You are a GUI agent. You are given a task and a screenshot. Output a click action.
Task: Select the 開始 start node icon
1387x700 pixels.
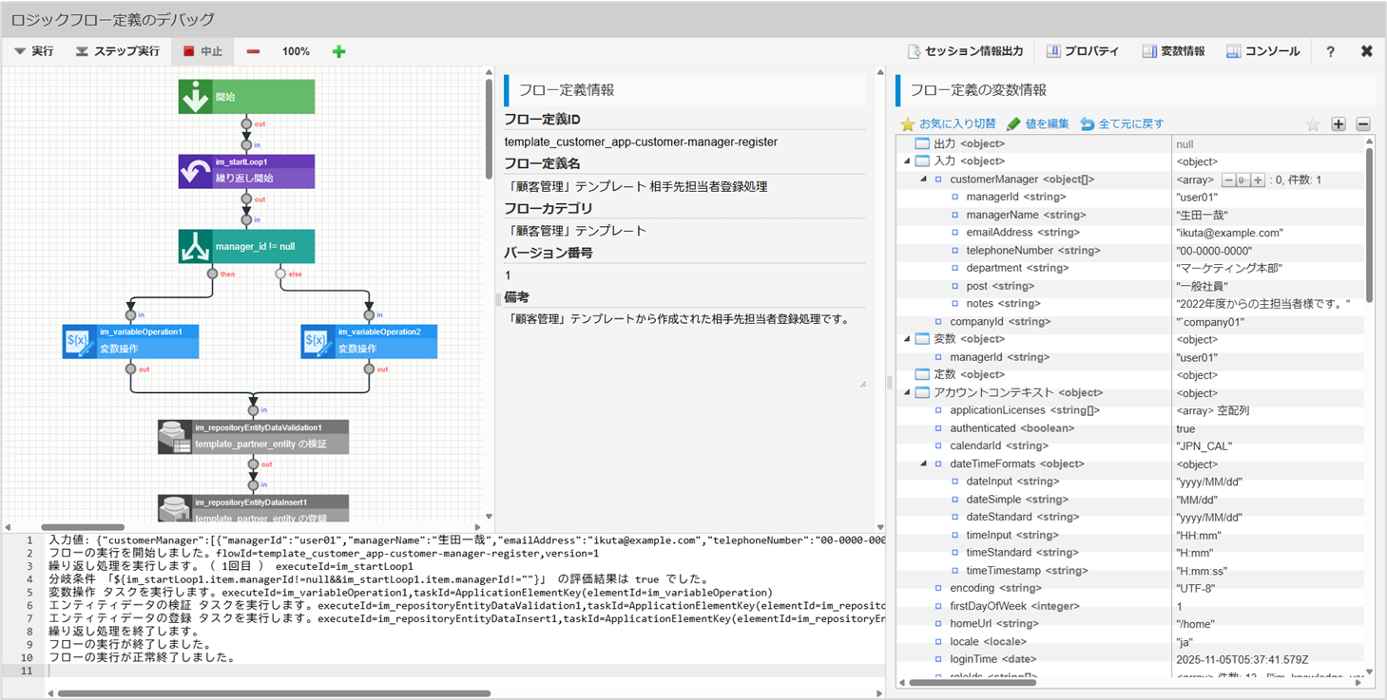pyautogui.click(x=196, y=97)
